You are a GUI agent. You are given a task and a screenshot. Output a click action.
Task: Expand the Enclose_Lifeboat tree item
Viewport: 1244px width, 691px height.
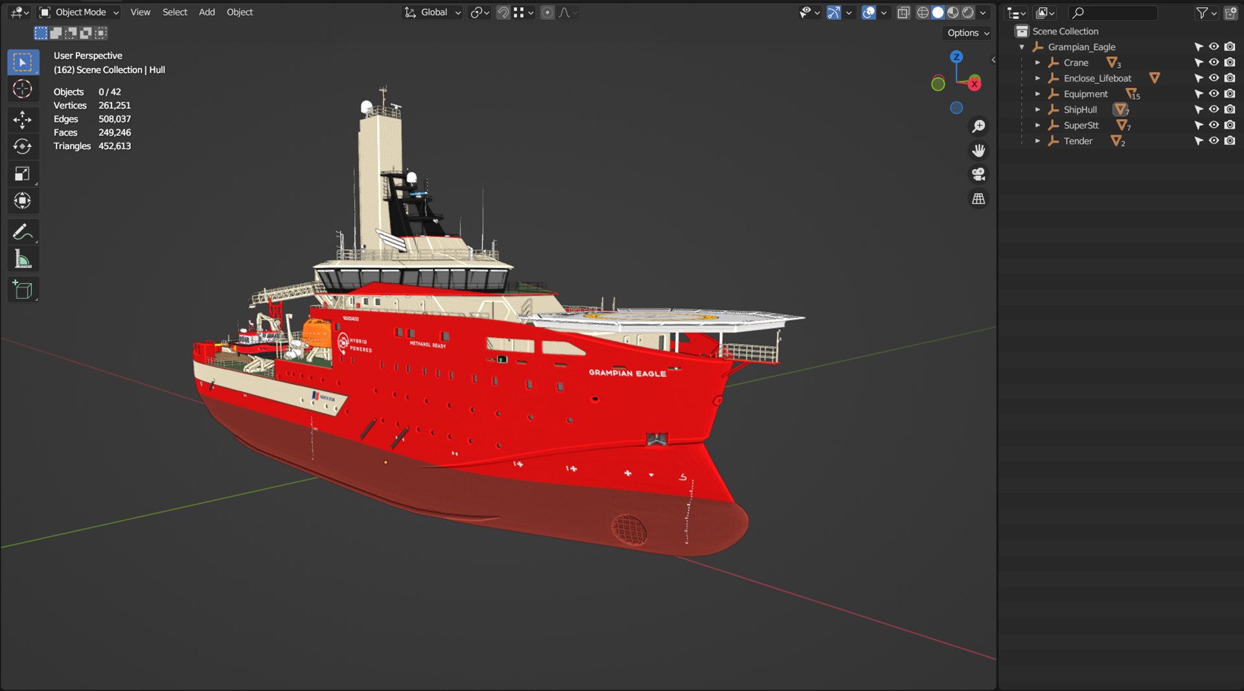(1037, 78)
